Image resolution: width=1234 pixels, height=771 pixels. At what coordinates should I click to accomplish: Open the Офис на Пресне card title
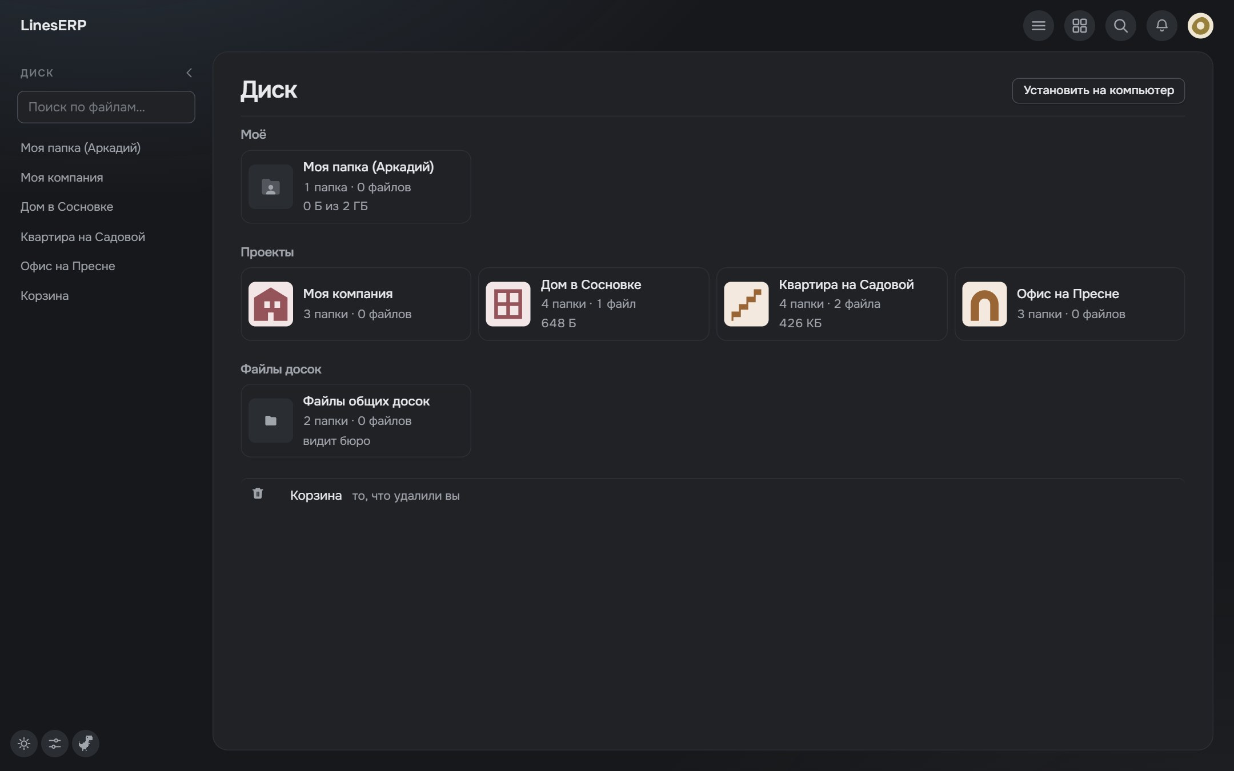tap(1068, 294)
